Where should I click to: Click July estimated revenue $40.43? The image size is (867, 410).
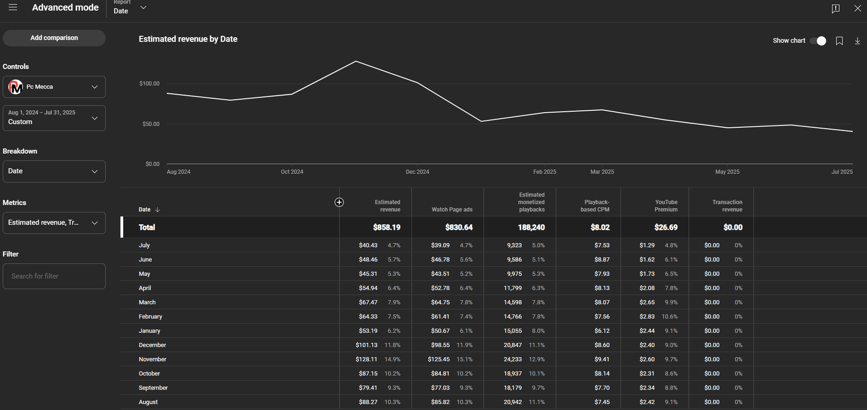click(368, 245)
